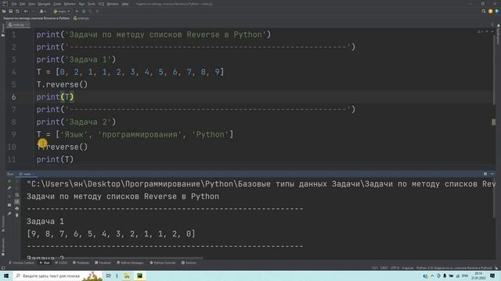Click the rerun icon in Run panel
Screen dimensions: 501x281
9,181
